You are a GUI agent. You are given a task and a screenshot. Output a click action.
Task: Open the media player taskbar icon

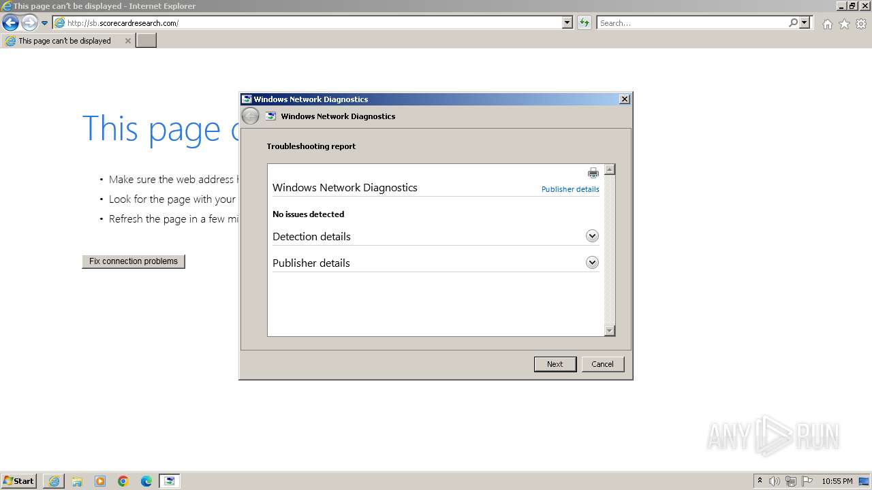(100, 481)
